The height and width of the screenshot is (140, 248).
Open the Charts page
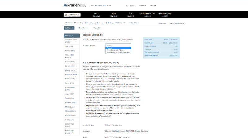click(x=143, y=6)
